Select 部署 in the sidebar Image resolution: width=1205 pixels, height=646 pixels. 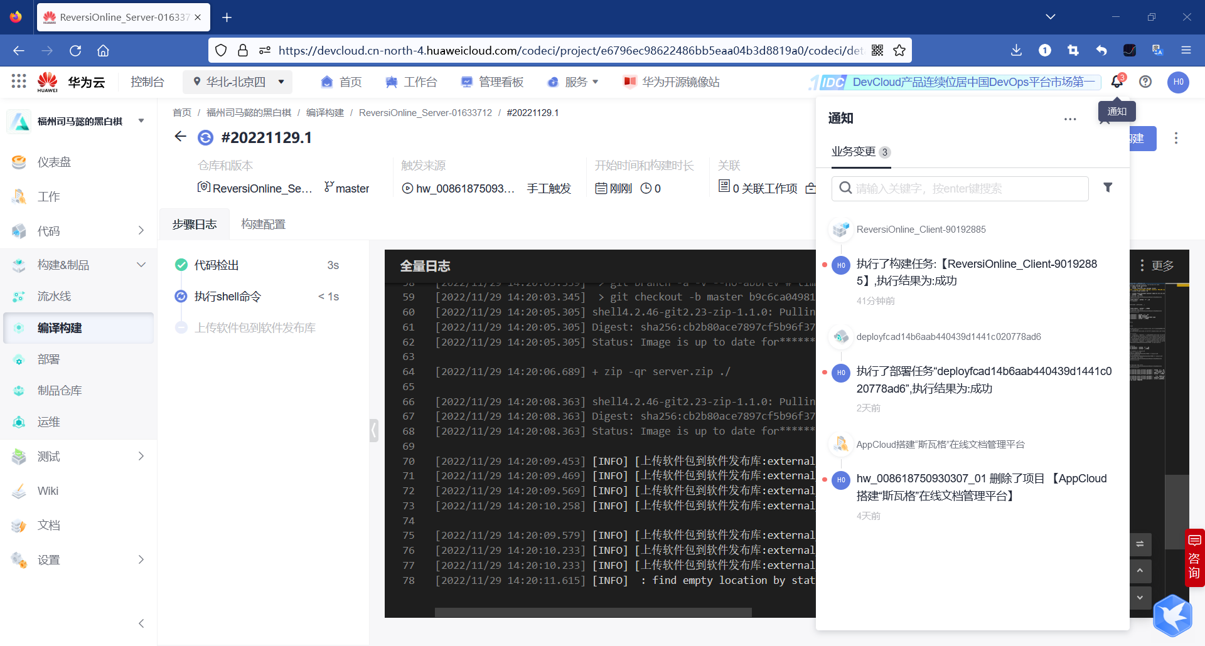(78, 359)
